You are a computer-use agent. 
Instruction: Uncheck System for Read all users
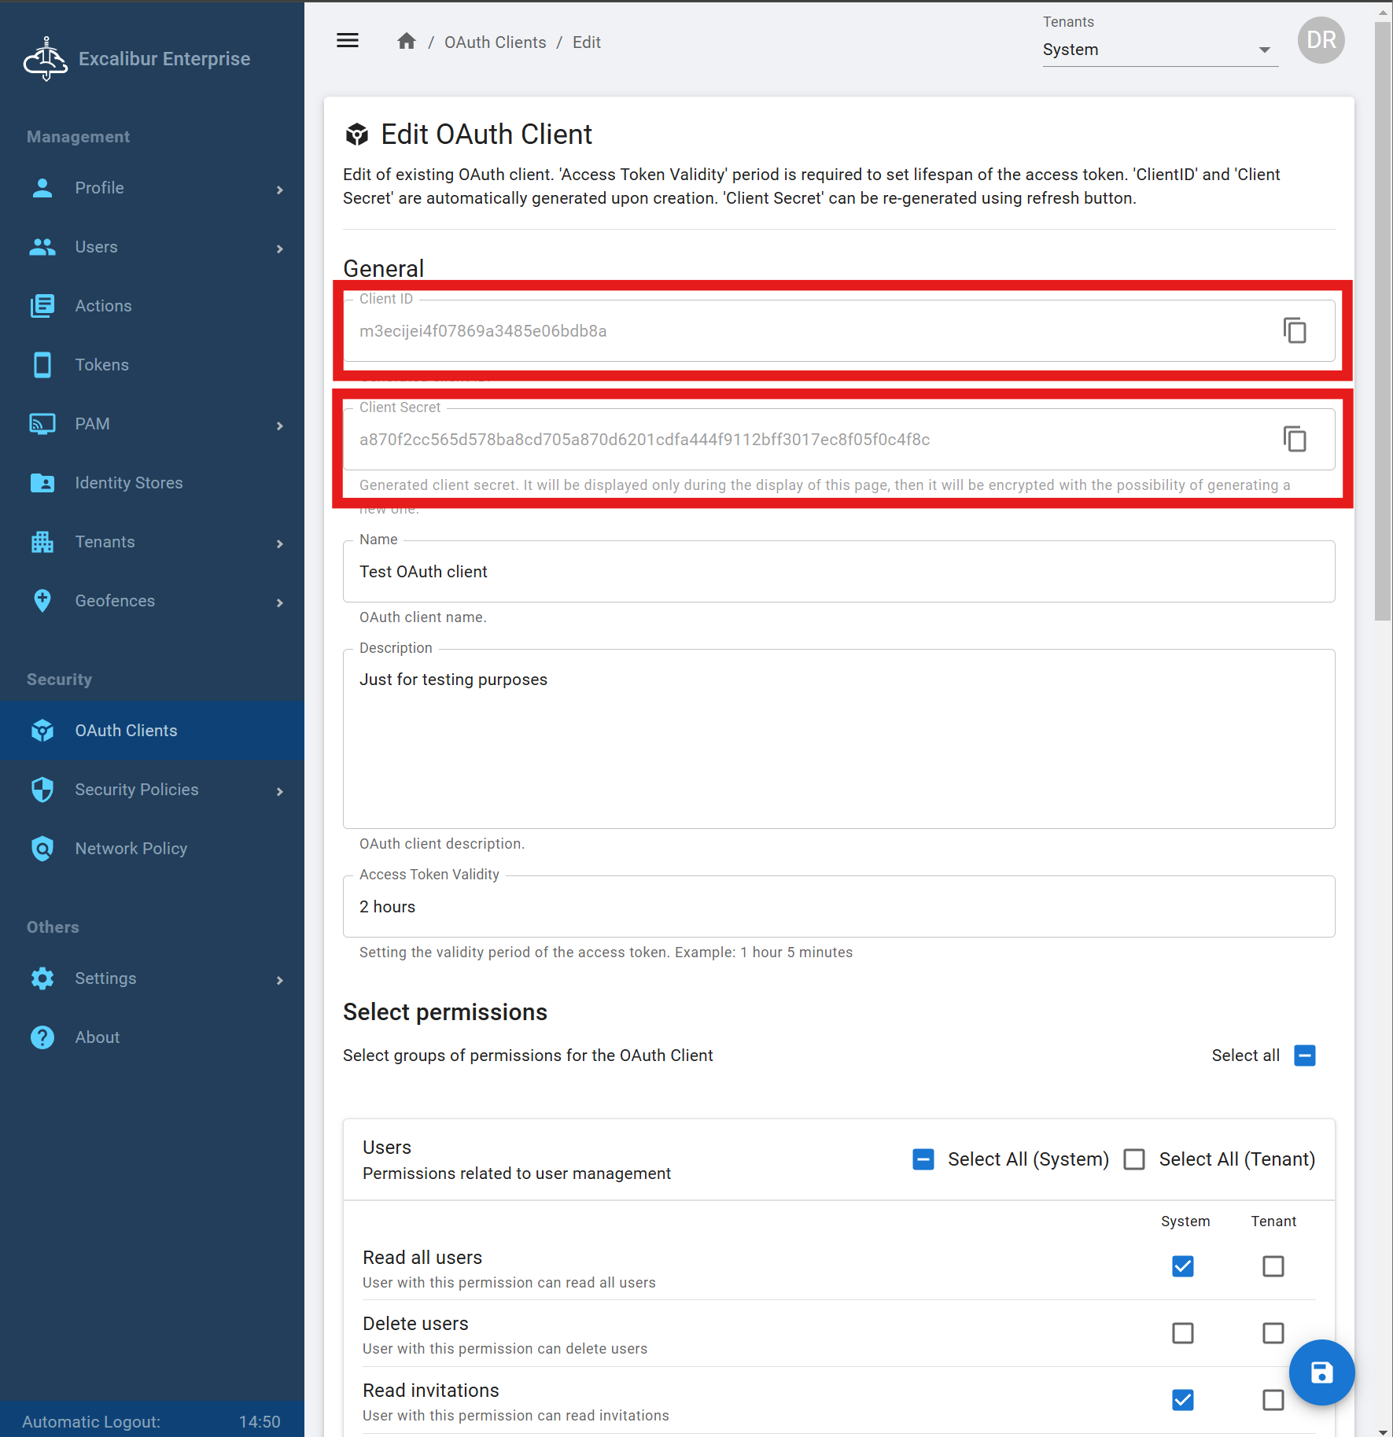pyautogui.click(x=1182, y=1266)
